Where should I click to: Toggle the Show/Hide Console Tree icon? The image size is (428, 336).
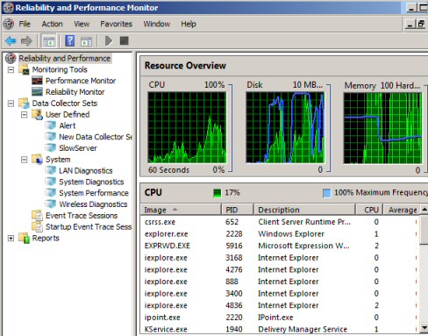49,41
